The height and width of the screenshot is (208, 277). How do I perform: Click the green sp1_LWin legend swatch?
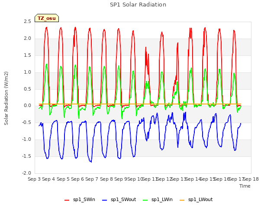click(x=145, y=200)
